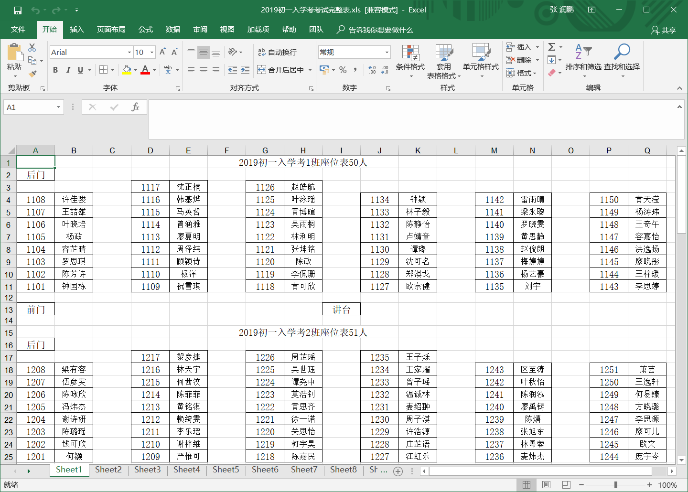Click the Fill down icon

[552, 60]
